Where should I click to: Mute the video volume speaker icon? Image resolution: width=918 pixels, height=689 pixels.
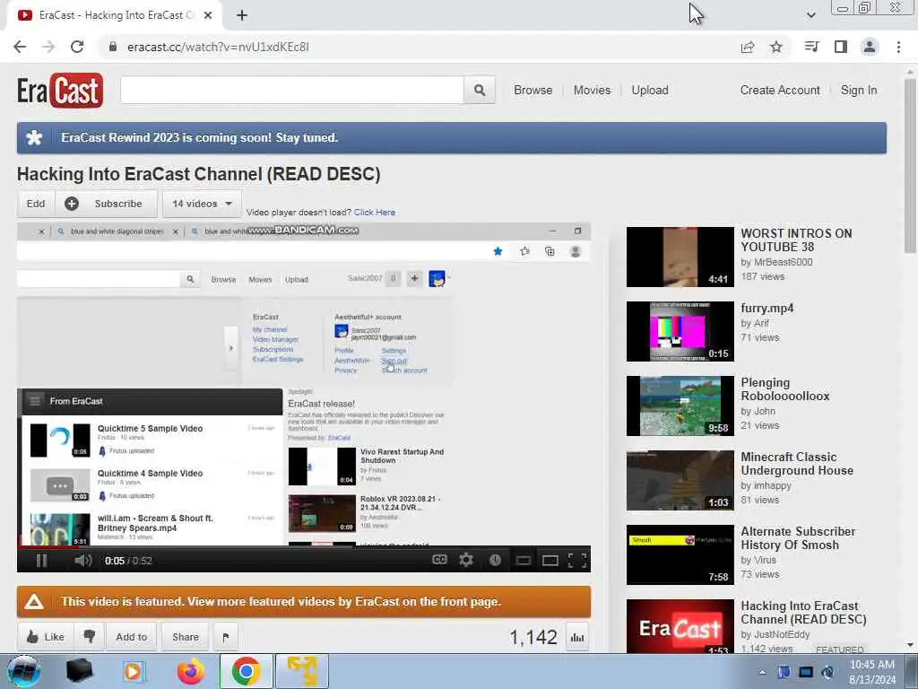pos(83,561)
